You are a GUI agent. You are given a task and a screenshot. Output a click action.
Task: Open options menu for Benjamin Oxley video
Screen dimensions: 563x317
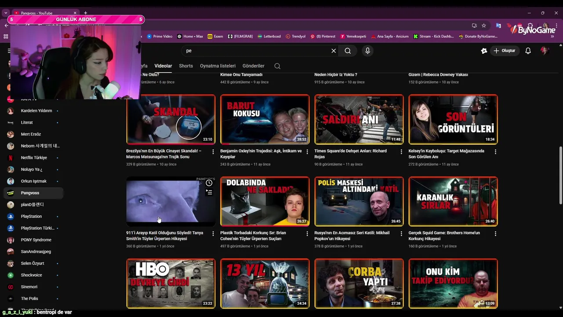[x=307, y=151]
